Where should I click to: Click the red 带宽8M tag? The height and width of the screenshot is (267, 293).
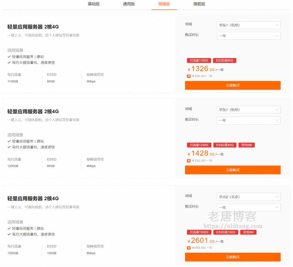pyautogui.click(x=248, y=232)
